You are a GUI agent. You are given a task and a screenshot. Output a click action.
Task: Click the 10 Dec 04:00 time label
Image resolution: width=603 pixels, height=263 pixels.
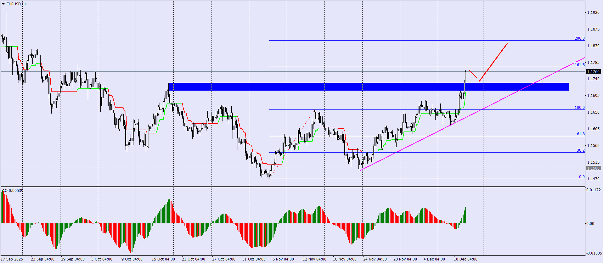pyautogui.click(x=465, y=259)
